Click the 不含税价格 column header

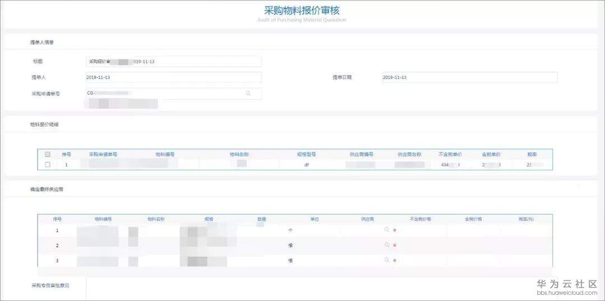420,219
